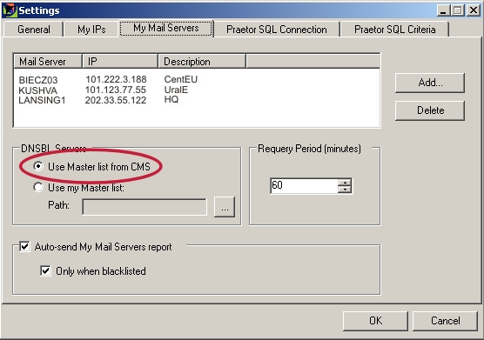Browse for Master list path with the ... button
This screenshot has width=484, height=340.
point(225,207)
